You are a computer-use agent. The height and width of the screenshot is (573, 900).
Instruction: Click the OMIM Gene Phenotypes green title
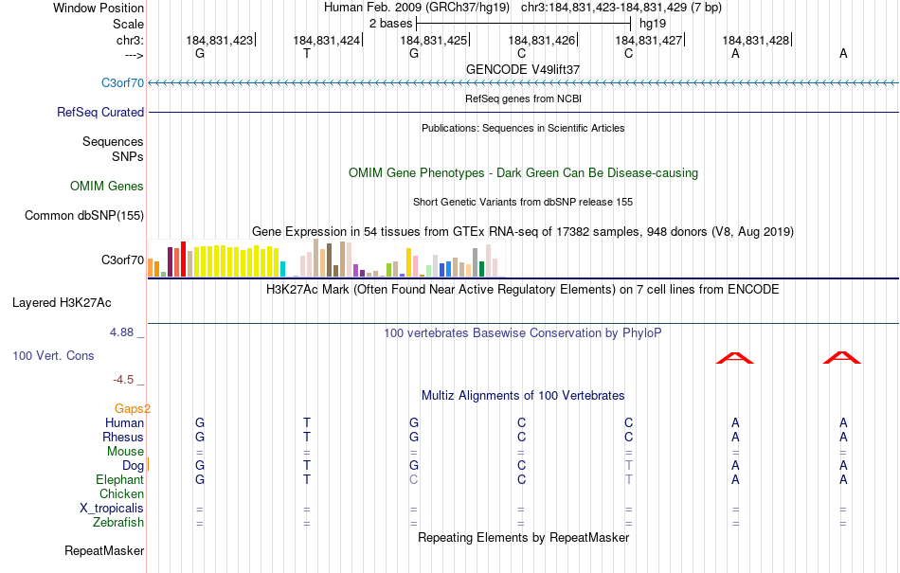(523, 172)
